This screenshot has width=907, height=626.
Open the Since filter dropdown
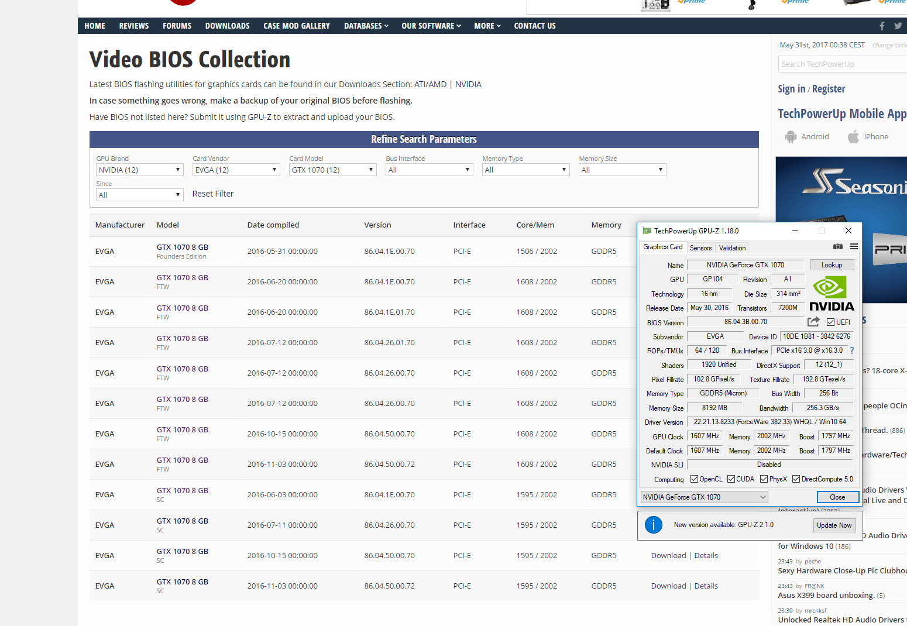pos(140,195)
